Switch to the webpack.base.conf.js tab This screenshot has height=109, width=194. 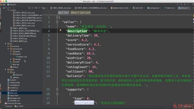119,8
